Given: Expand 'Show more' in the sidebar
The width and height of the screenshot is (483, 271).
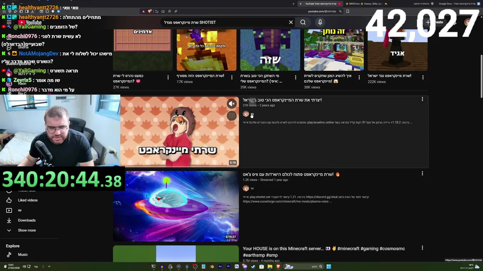Looking at the screenshot, I should click(x=27, y=230).
